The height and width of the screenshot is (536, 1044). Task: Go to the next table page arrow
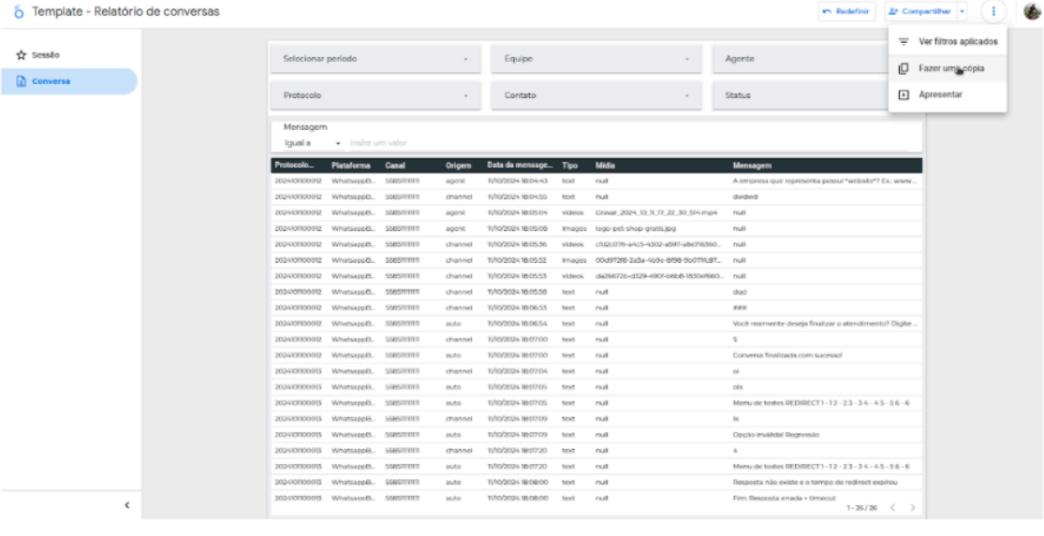[912, 507]
